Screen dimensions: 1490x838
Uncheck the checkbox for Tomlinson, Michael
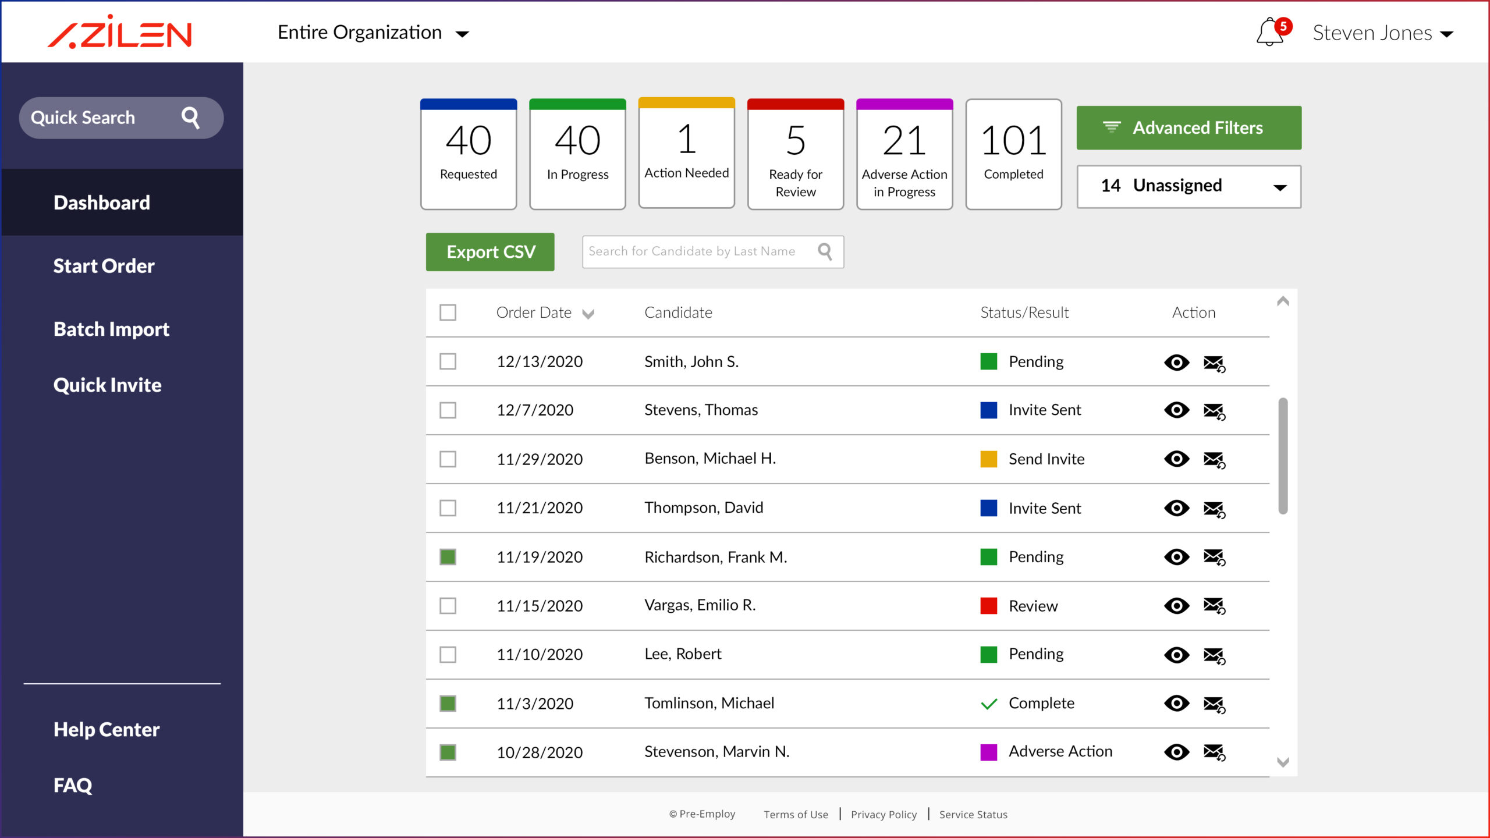(x=448, y=703)
